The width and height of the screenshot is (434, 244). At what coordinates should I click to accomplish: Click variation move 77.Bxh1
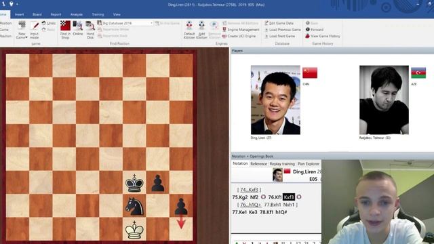[x=273, y=205]
